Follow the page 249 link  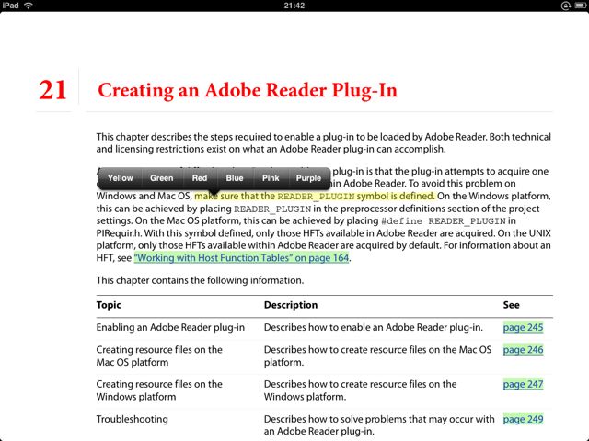click(523, 419)
